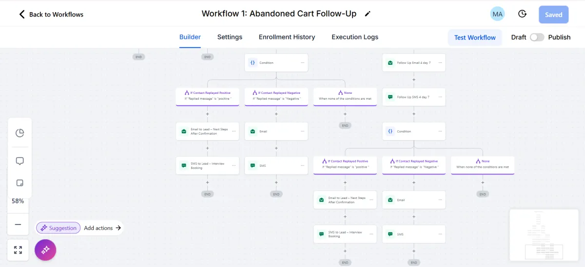Open options menu on Follow Up SMS 4 day 7
Viewport: 585px width, 267px height.
click(440, 97)
